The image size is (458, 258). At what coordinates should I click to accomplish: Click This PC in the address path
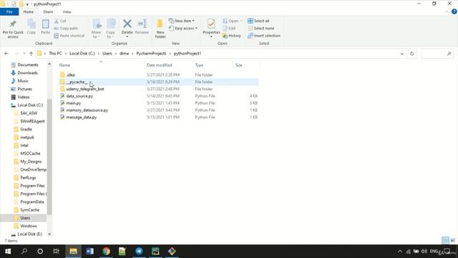[x=55, y=54]
